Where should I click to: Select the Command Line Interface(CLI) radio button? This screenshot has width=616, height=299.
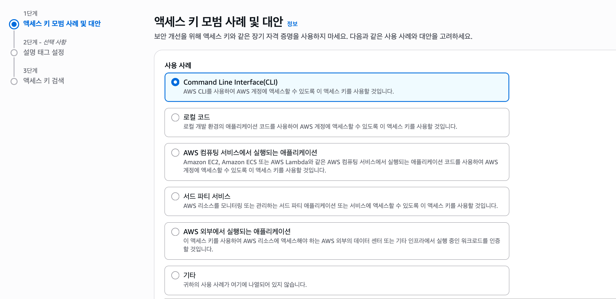(x=175, y=82)
